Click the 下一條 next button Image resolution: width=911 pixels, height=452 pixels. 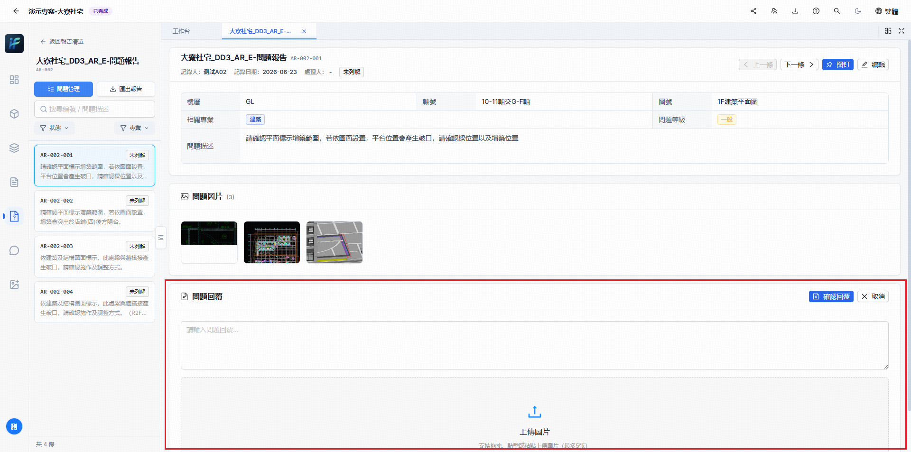[799, 65]
